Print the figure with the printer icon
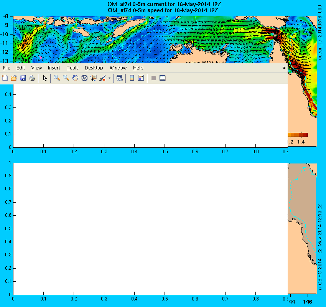This screenshot has height=307, width=326. pyautogui.click(x=32, y=78)
